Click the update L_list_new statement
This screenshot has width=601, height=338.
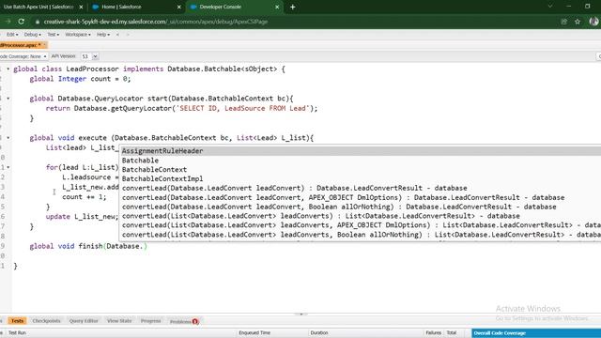point(82,217)
